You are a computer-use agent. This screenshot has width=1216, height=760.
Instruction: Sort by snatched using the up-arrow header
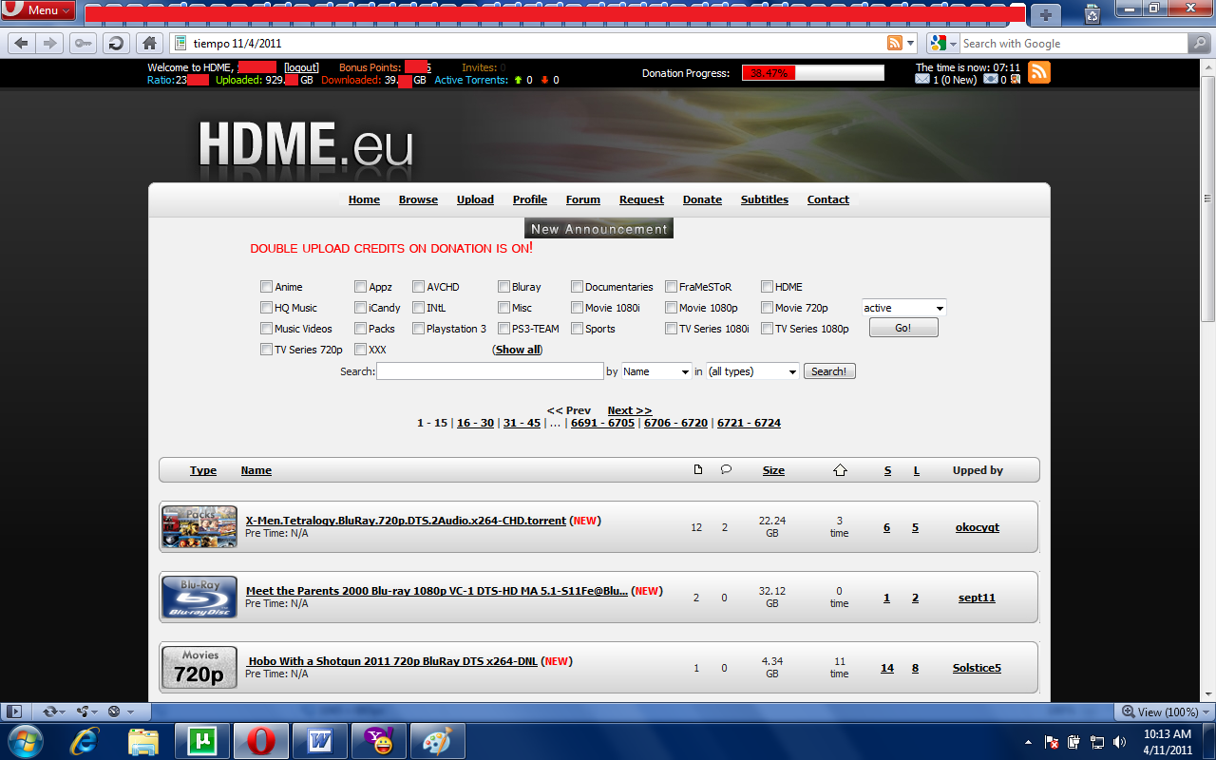[840, 470]
